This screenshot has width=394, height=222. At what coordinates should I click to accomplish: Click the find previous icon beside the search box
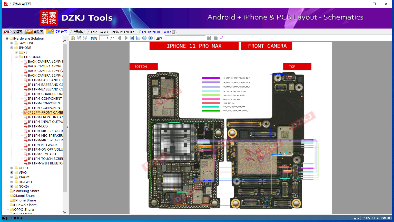tap(209, 38)
